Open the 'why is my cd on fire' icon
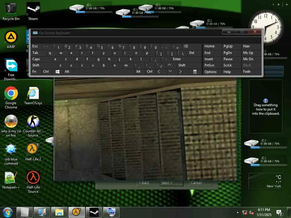 pos(11,126)
